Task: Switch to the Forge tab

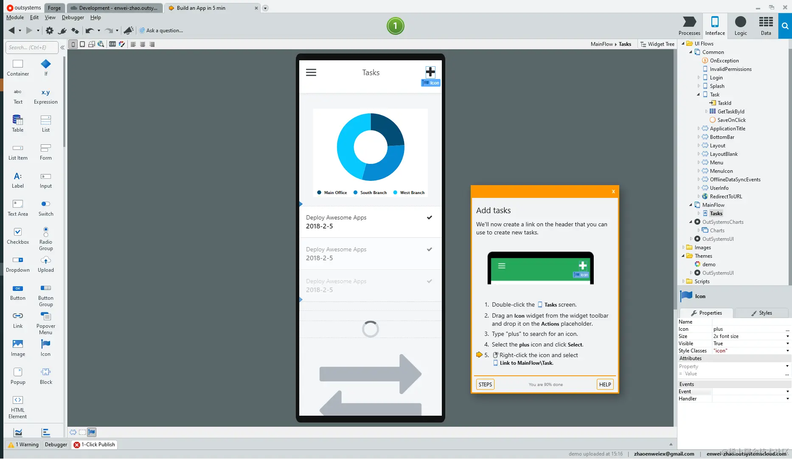Action: point(54,8)
